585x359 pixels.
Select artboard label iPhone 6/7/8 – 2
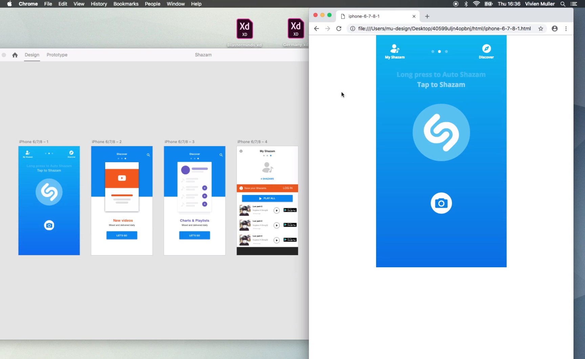pyautogui.click(x=107, y=142)
